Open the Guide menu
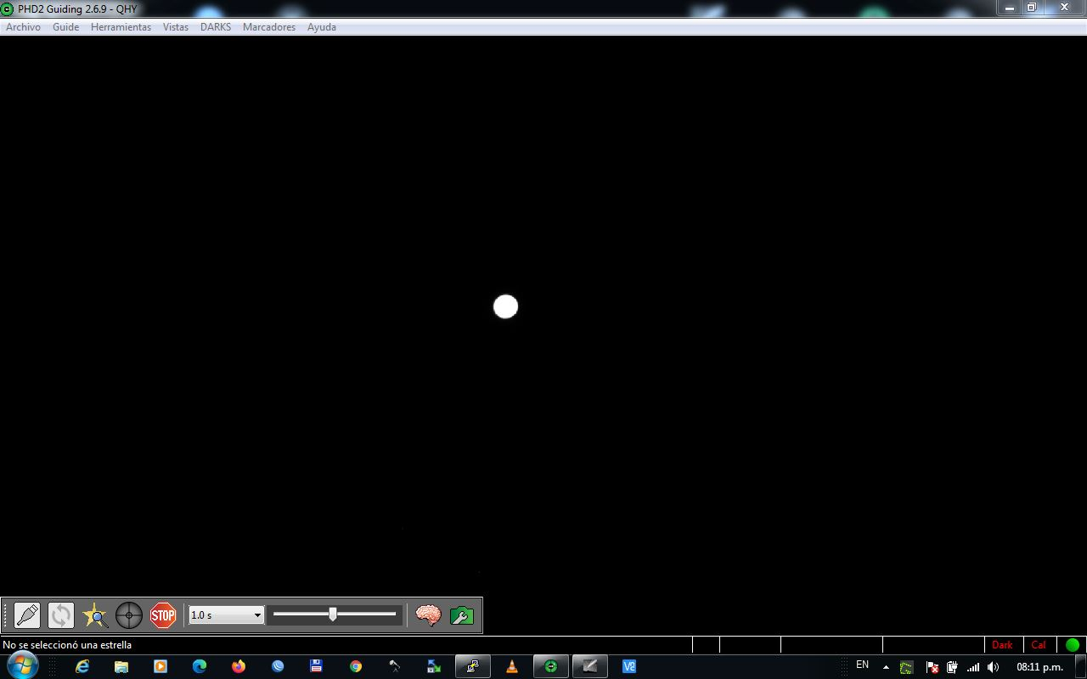This screenshot has width=1087, height=679. [65, 27]
